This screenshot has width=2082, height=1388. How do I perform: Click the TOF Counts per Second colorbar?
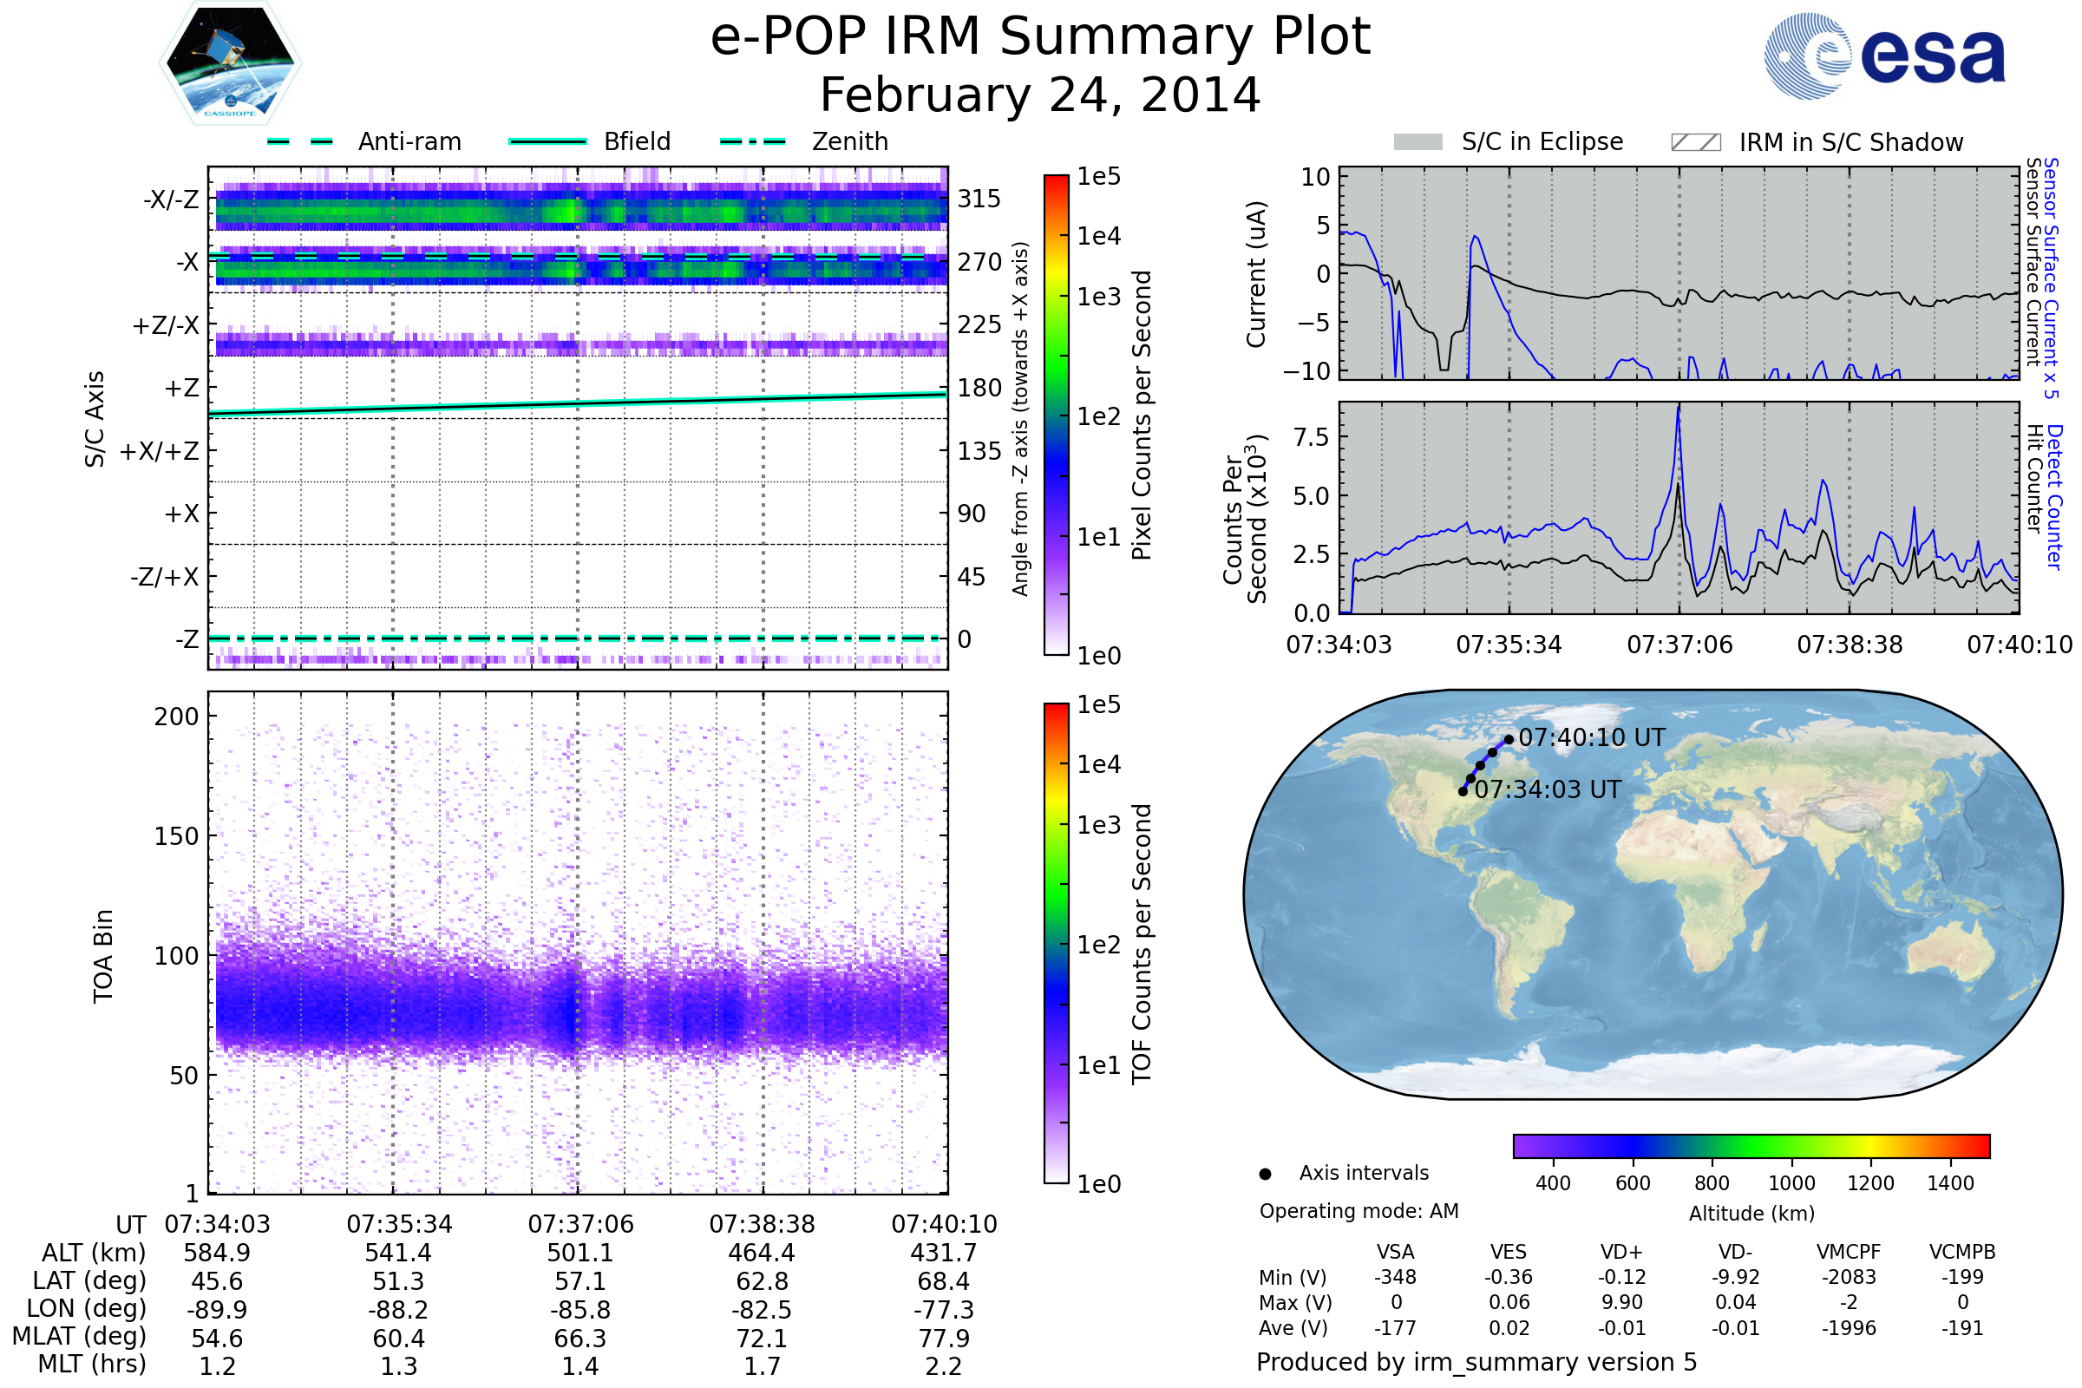1056,944
